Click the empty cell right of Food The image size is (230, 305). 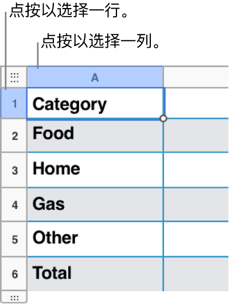coord(196,136)
